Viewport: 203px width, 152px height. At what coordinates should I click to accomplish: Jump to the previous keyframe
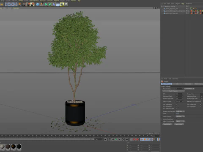(110, 139)
